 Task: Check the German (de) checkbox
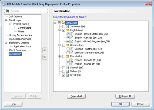[x=64, y=45]
